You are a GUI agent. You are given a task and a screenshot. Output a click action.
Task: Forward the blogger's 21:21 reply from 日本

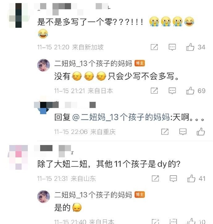154,91
